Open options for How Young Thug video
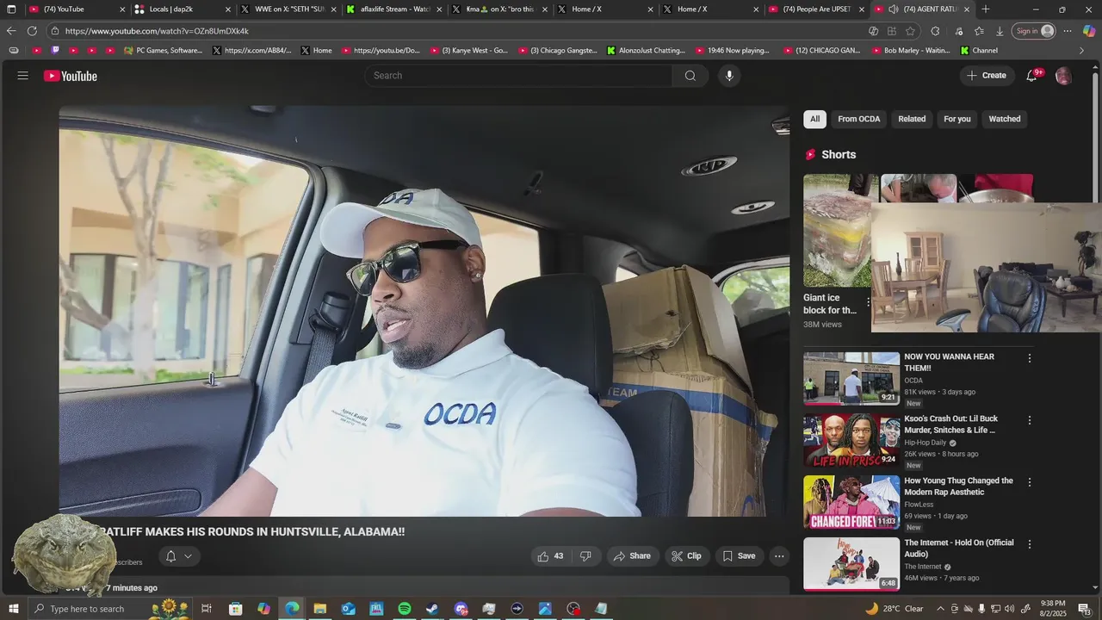This screenshot has height=620, width=1102. 1029,482
